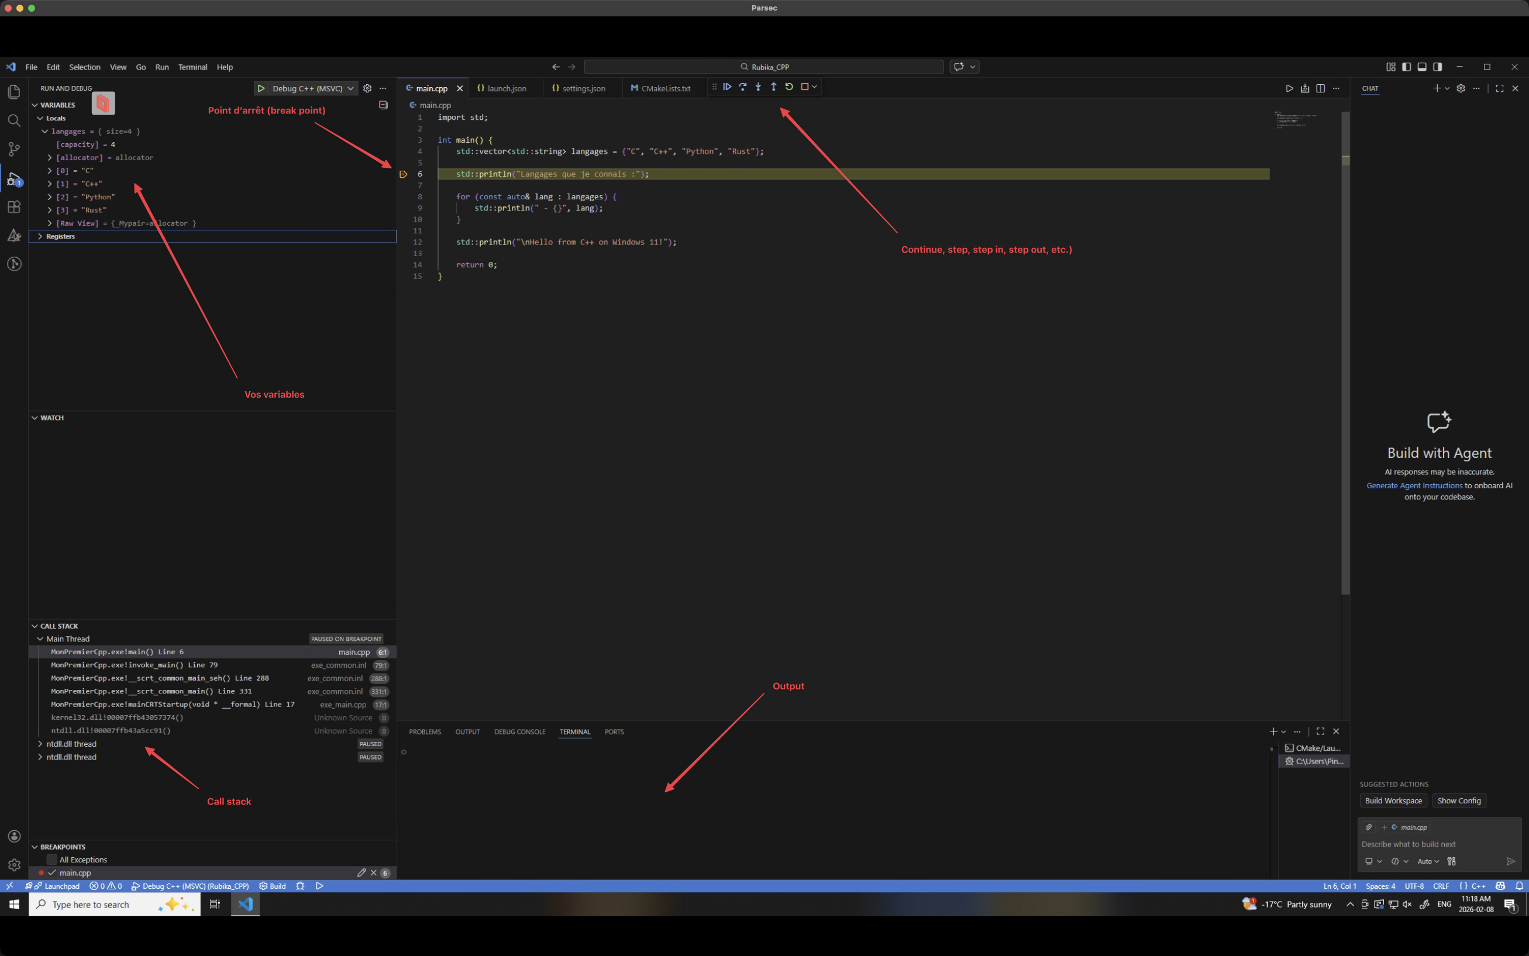Open Accounts menu in activity bar
The width and height of the screenshot is (1529, 956).
[x=14, y=836]
